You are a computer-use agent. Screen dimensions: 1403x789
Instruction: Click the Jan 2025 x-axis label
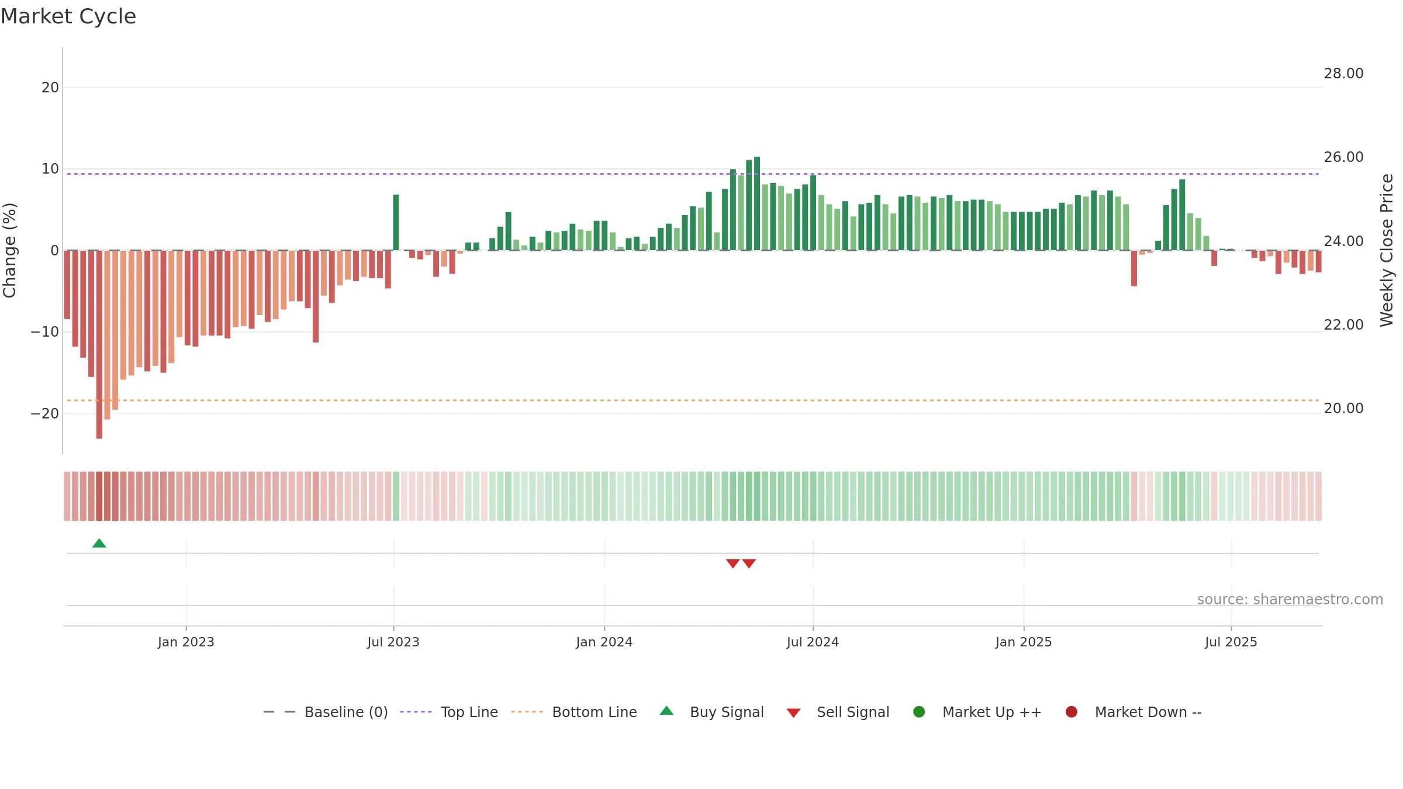tap(1024, 642)
